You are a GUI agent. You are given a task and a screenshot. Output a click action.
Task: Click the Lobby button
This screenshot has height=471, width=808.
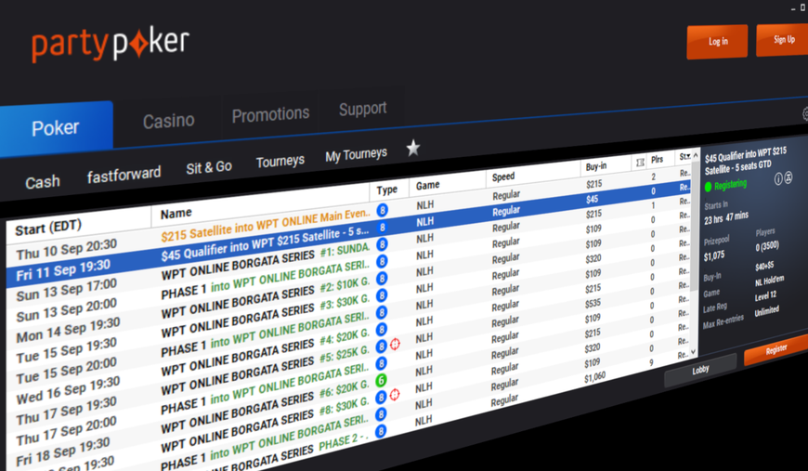700,370
